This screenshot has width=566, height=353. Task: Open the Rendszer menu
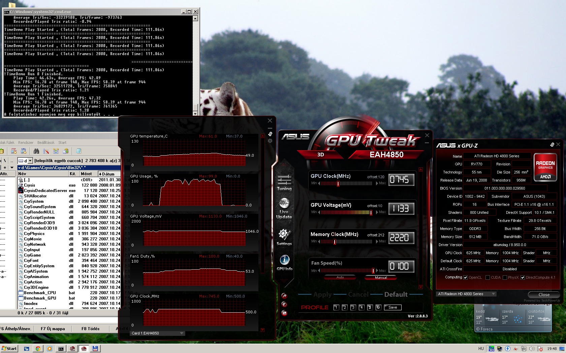26,143
